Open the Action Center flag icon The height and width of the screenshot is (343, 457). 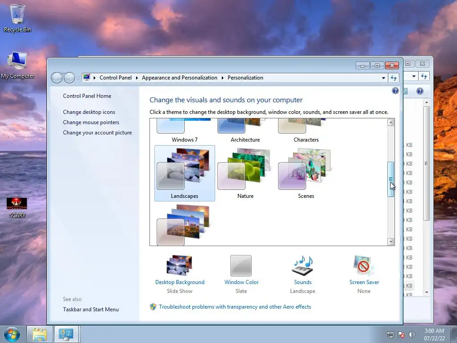tap(401, 335)
